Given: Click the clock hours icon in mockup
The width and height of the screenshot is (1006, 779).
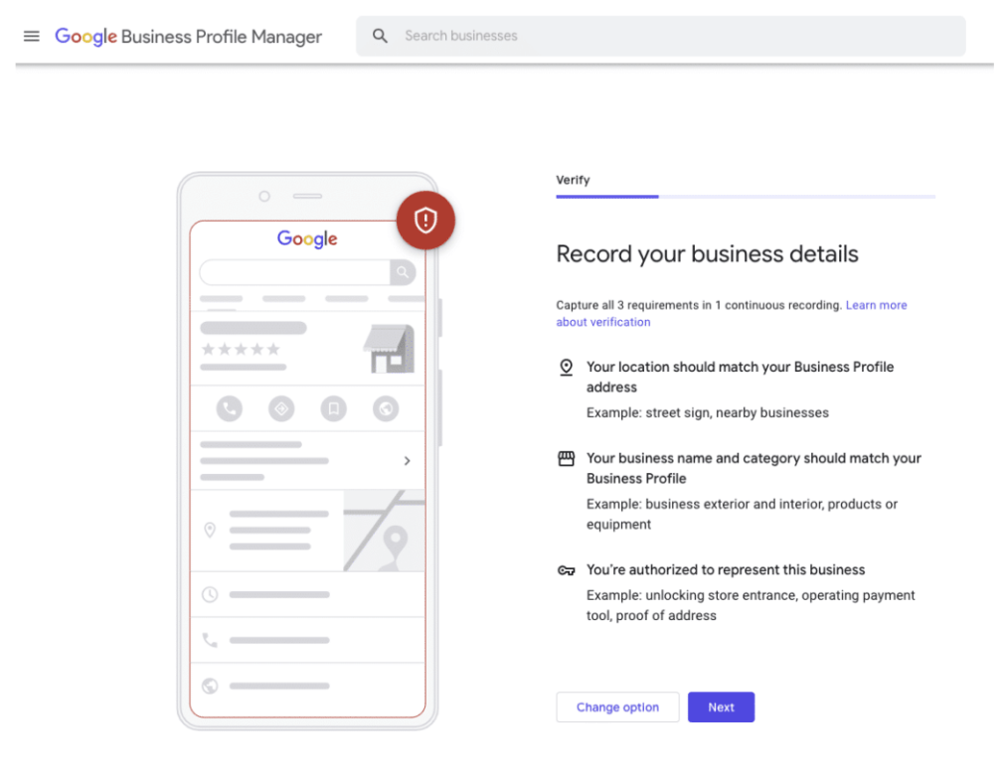Looking at the screenshot, I should coord(210,594).
